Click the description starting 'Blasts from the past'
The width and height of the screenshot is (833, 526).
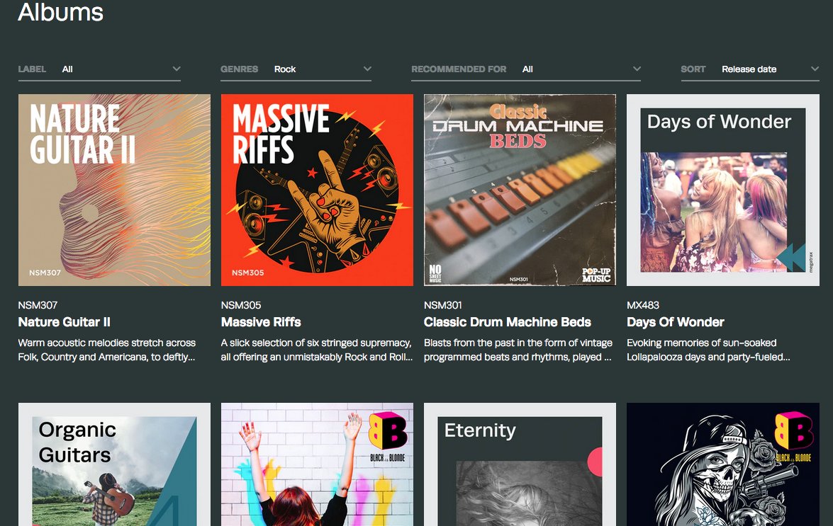518,350
